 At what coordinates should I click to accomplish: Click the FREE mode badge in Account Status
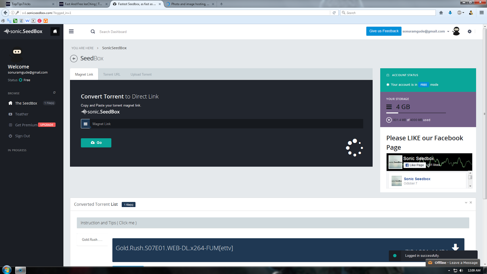click(x=424, y=85)
